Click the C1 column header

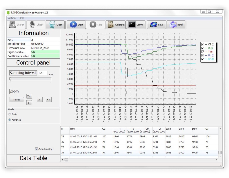[x=212, y=130]
